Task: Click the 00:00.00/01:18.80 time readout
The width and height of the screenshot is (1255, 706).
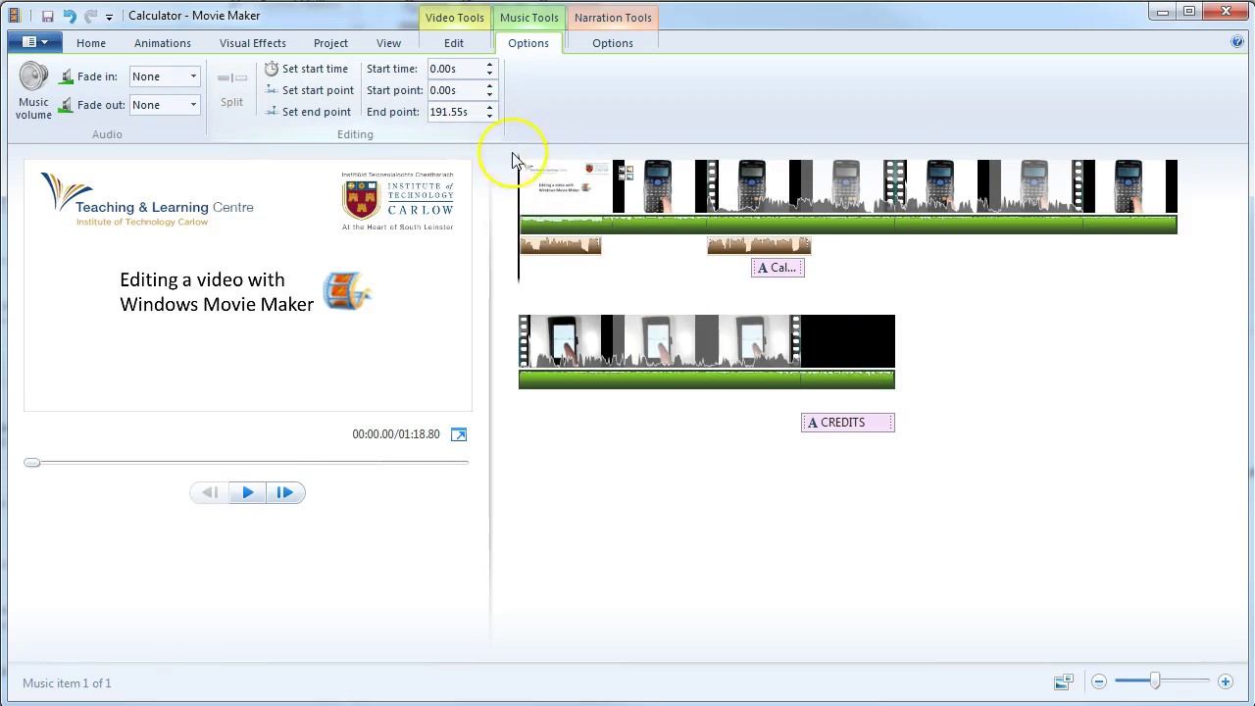Action: click(x=396, y=434)
